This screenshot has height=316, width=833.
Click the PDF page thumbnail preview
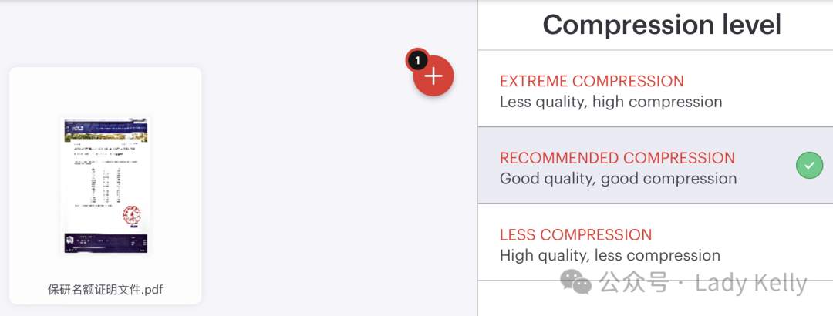tap(105, 185)
